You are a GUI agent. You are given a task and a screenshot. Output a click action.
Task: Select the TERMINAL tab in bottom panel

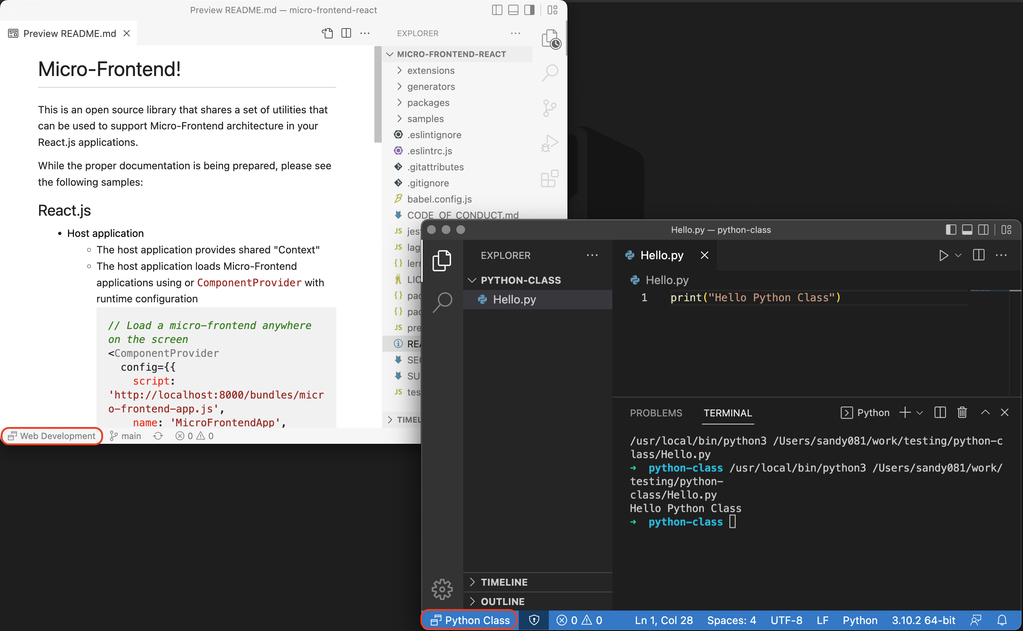click(728, 413)
